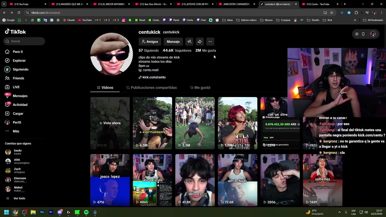Screen dimensions: 386x217
Task: Open the Visto ahora video thumbnail
Action: pyautogui.click(x=110, y=123)
